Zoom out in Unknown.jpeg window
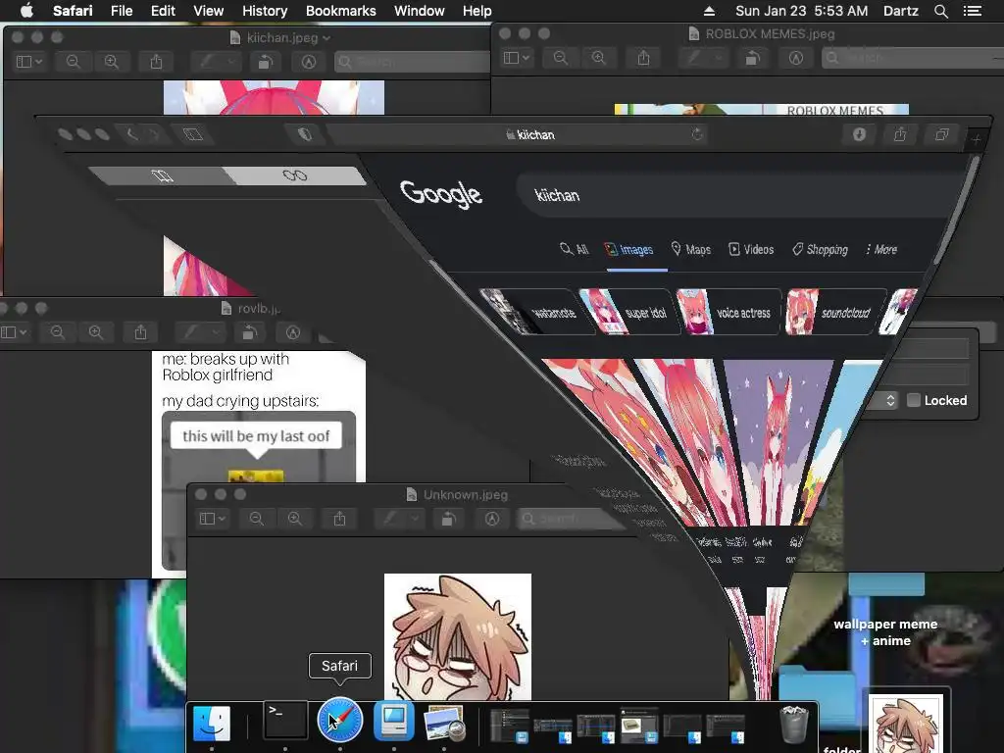This screenshot has height=753, width=1004. click(257, 518)
